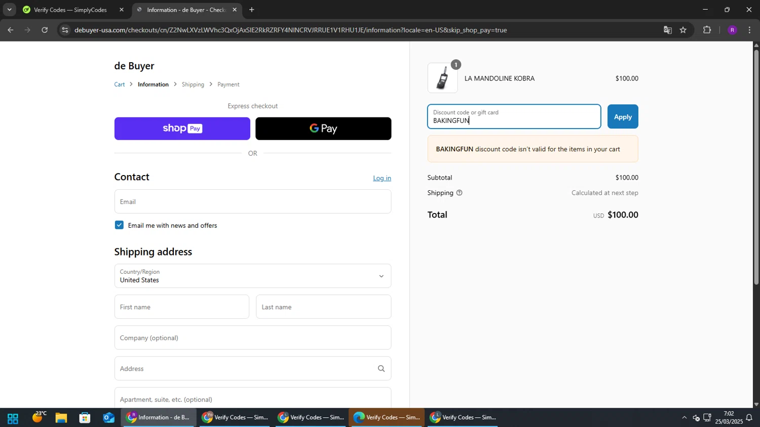The height and width of the screenshot is (427, 760).
Task: Click the shipping help question mark icon
Action: coord(459,193)
